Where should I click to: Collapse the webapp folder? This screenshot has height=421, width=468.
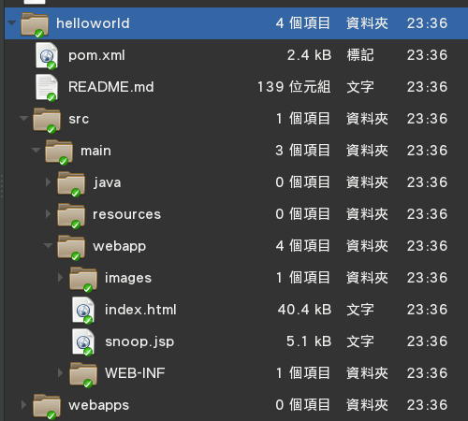coord(48,246)
